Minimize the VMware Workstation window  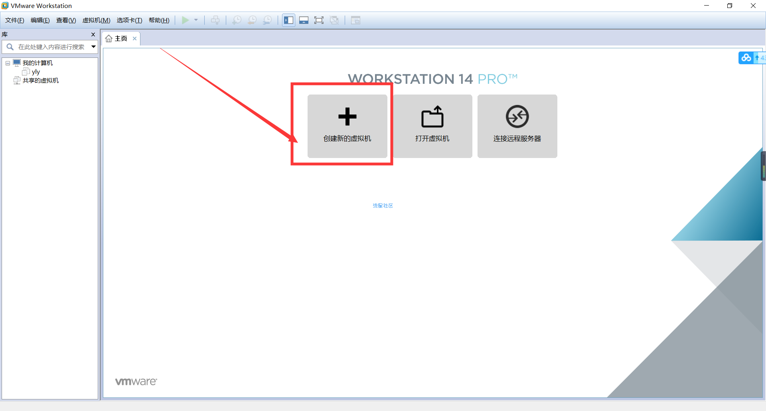pos(707,6)
